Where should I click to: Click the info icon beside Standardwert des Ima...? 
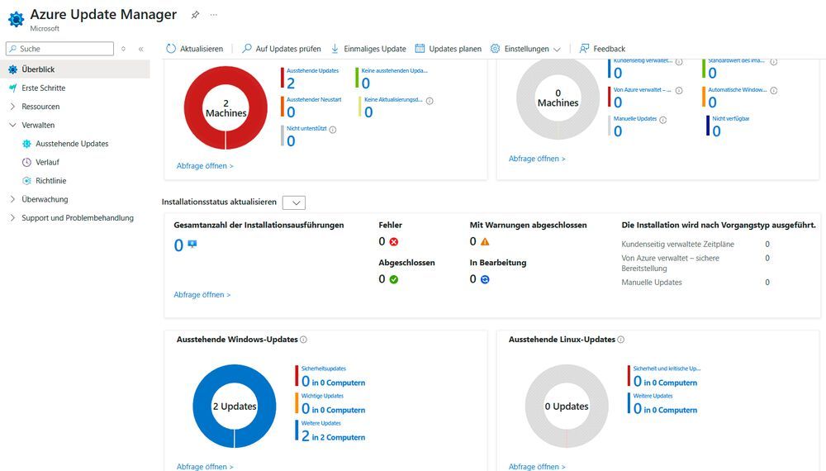tap(774, 62)
